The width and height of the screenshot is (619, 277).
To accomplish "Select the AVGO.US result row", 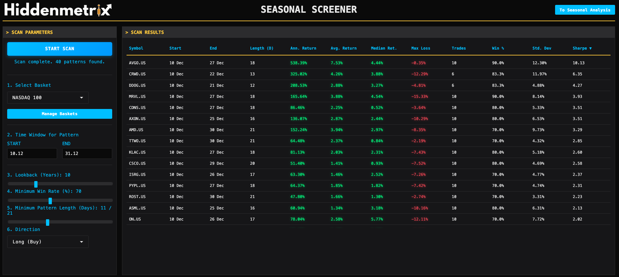I will click(x=137, y=63).
